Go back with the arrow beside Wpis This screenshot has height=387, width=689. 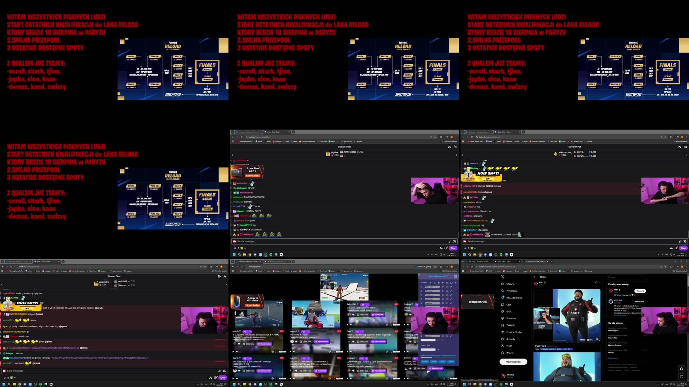tap(535, 277)
